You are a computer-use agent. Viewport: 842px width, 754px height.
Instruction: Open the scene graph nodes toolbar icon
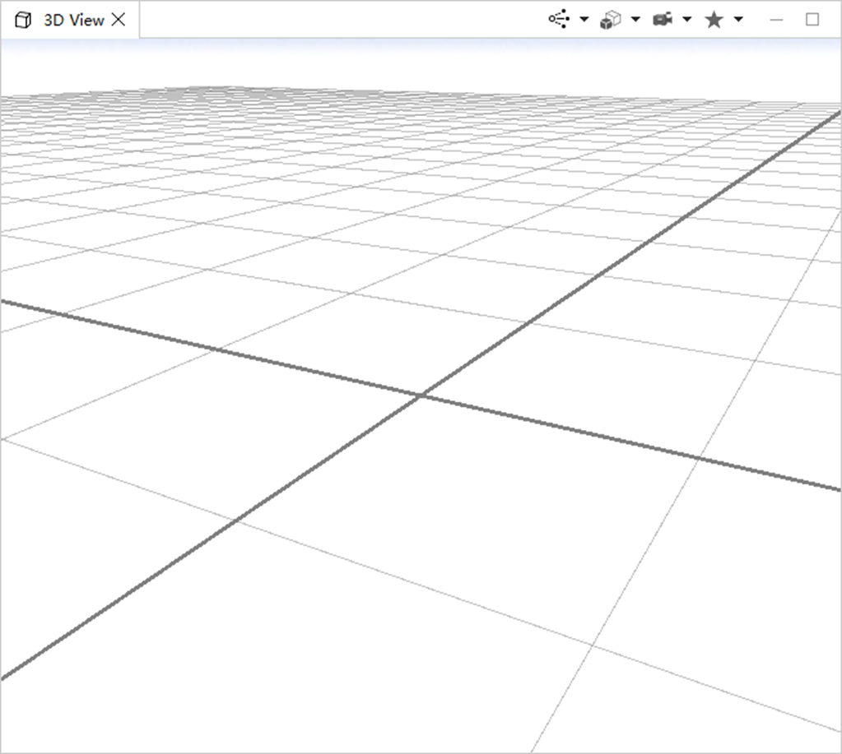(559, 19)
